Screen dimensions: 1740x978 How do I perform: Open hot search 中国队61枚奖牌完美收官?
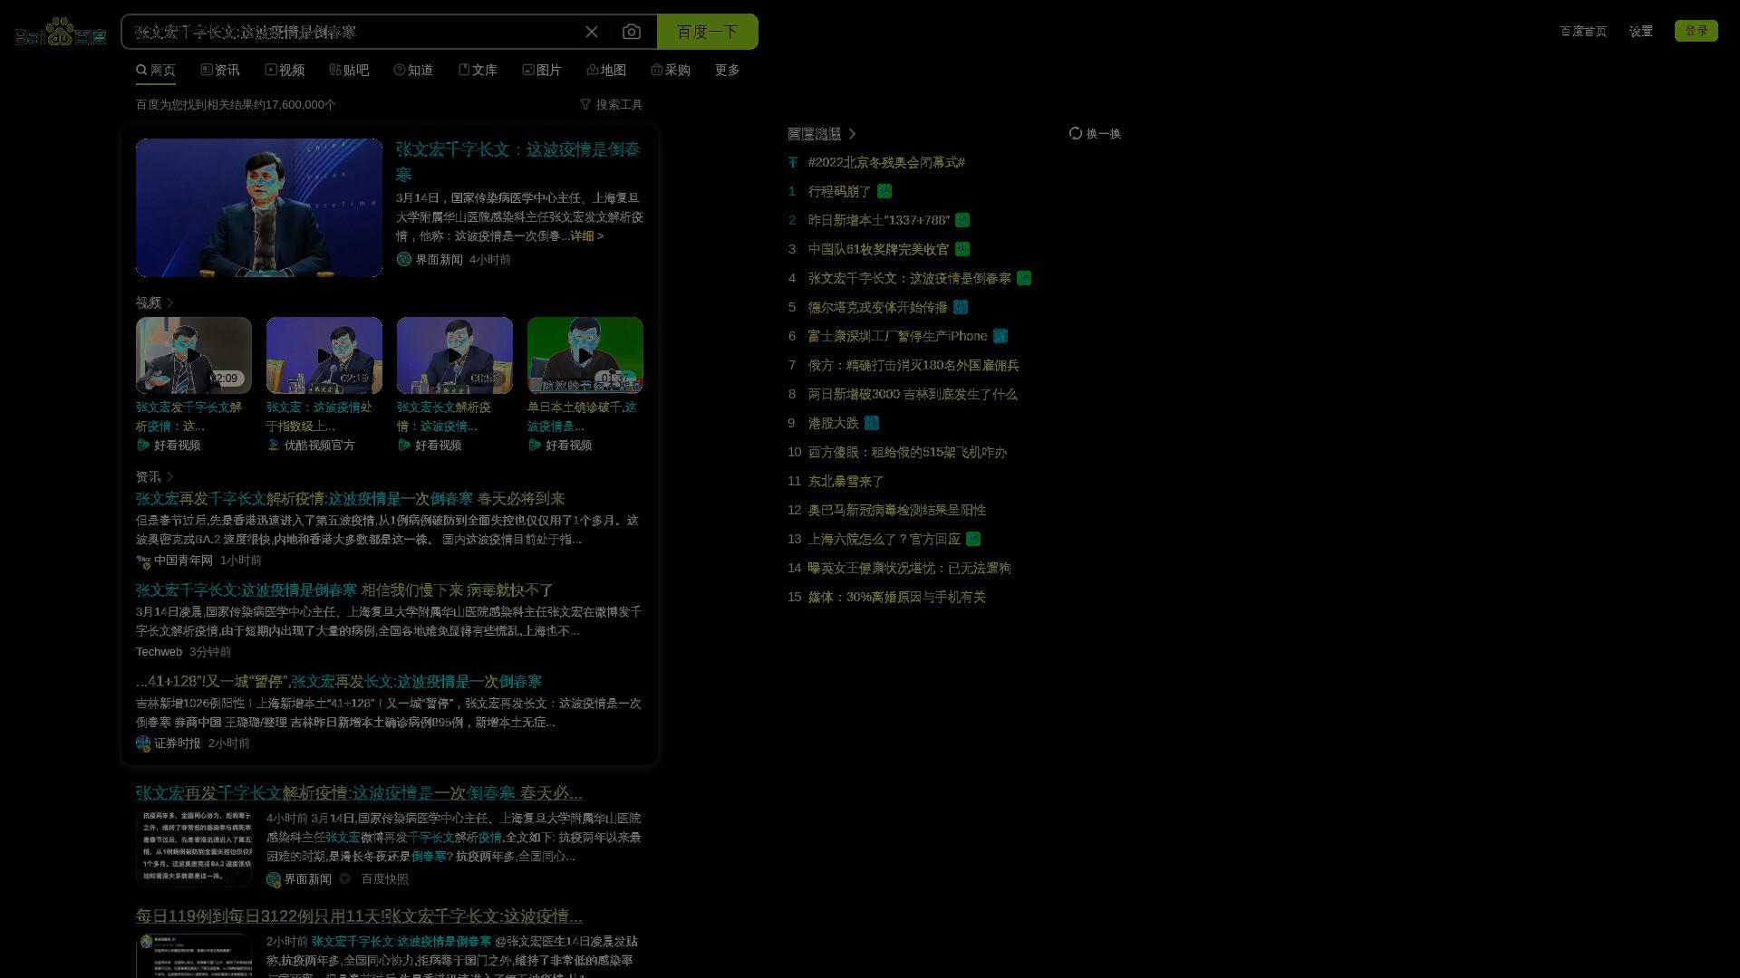coord(878,249)
